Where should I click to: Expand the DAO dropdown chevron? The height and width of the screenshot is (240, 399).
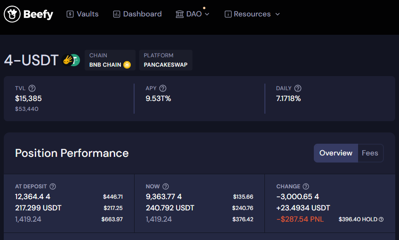[207, 14]
